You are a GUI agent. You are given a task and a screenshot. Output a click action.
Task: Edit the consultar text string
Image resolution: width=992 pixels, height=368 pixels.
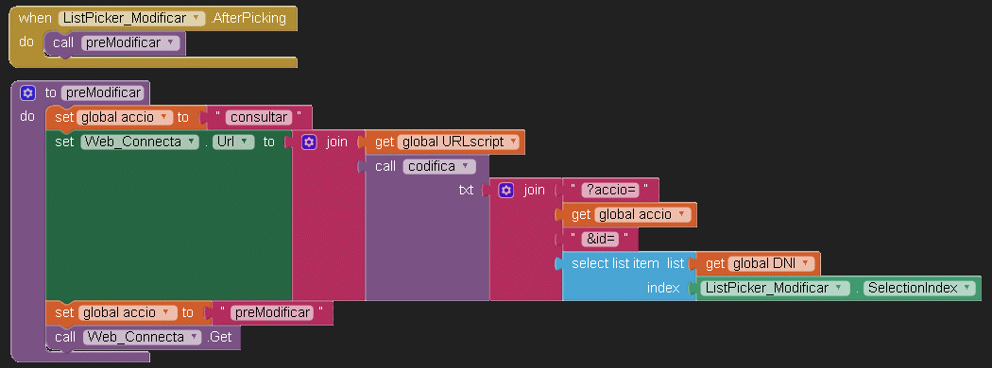pos(260,118)
